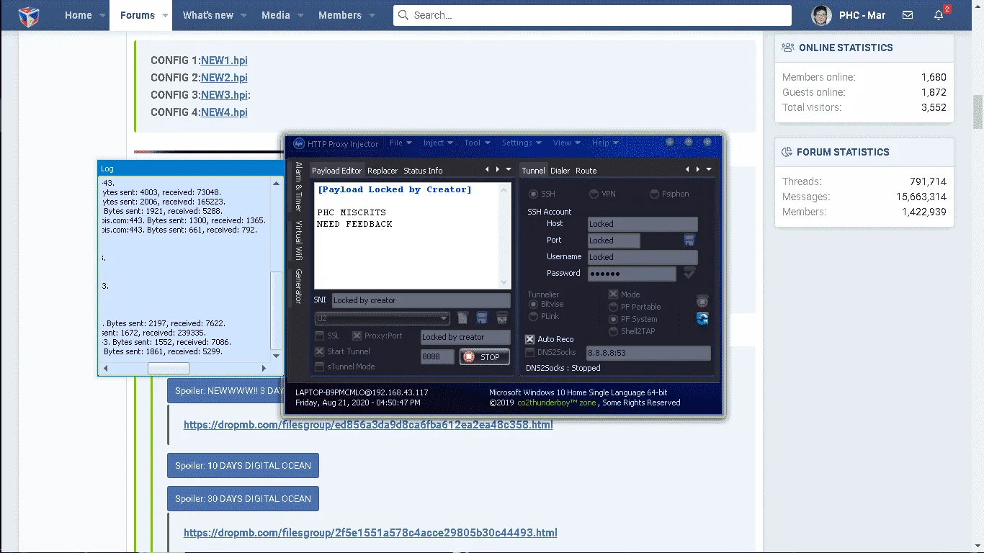Open the Alarm & Timer side tab
The height and width of the screenshot is (553, 984).
[298, 186]
